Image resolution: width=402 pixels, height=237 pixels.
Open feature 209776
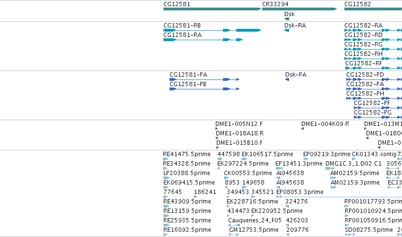point(298,230)
